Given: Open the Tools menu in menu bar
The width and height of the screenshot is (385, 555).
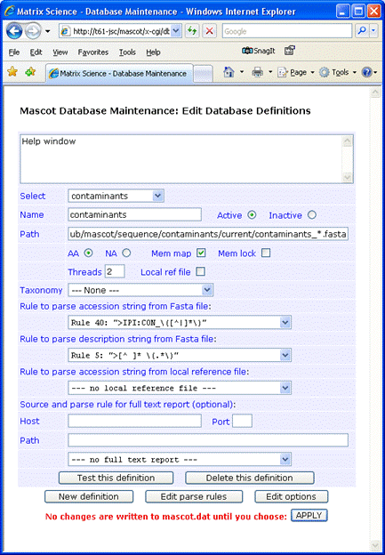Looking at the screenshot, I should tap(127, 52).
